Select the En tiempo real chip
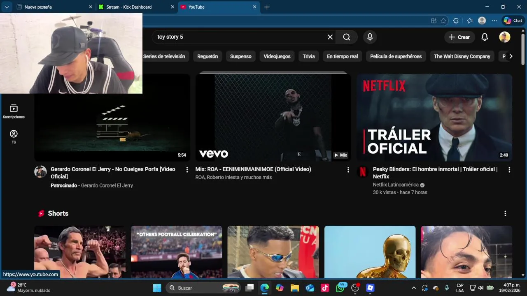Screen dimensions: 527x296 point(343,56)
